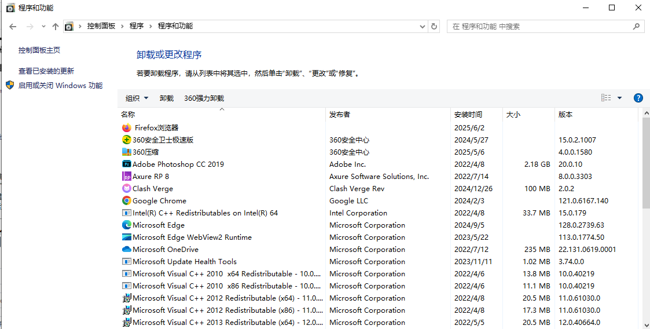650x329 pixels.
Task: Click the Axure RP 8 icon
Action: (127, 176)
